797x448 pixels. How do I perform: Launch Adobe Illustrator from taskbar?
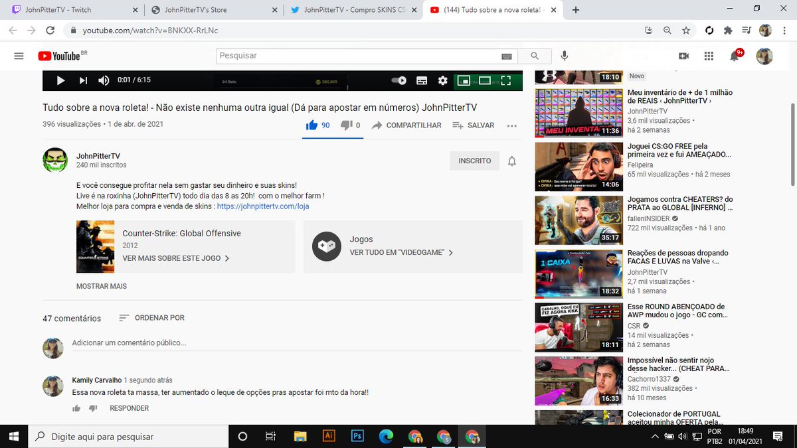327,436
